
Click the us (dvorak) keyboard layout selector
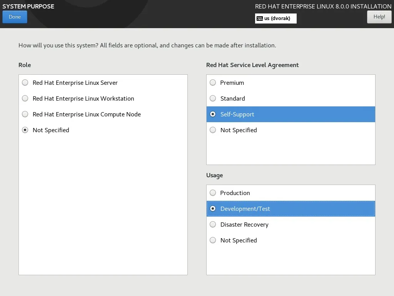click(275, 18)
